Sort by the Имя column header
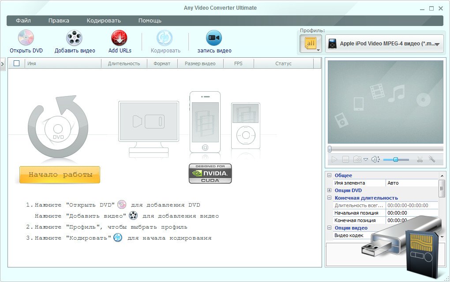Image resolution: width=450 pixels, height=282 pixels. 63,63
